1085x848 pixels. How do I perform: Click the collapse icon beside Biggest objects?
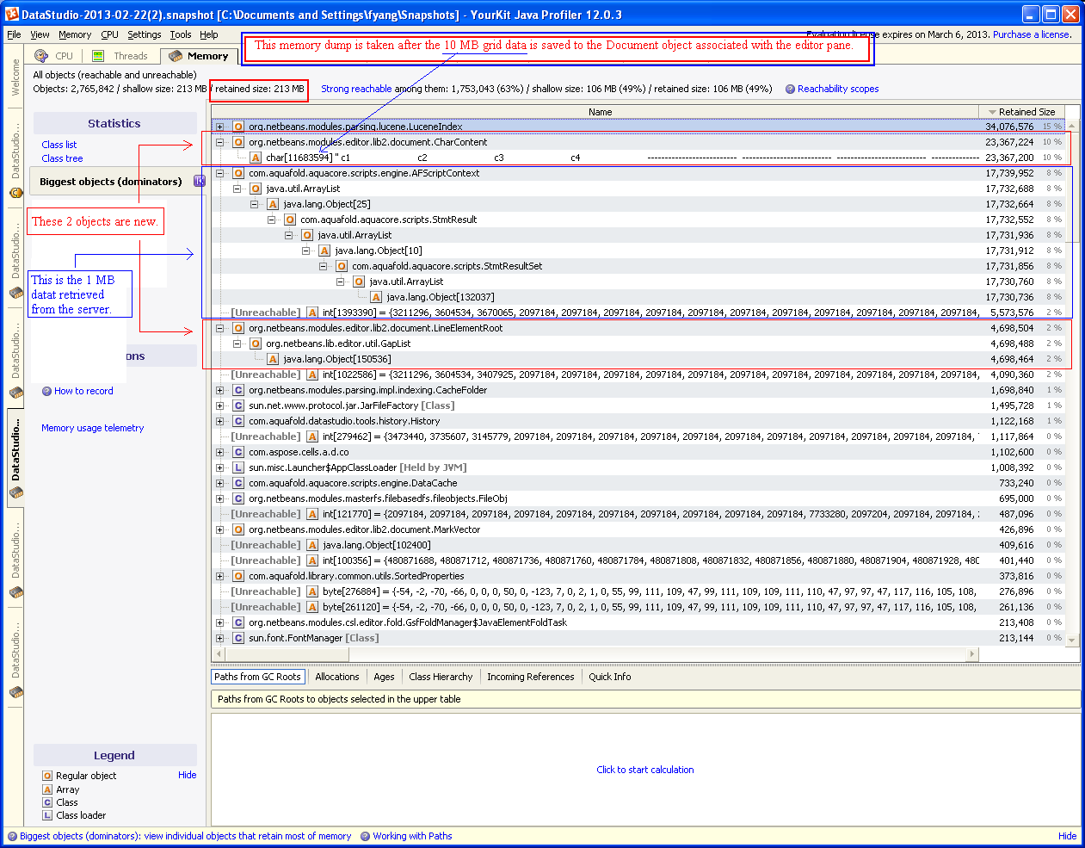pos(199,181)
